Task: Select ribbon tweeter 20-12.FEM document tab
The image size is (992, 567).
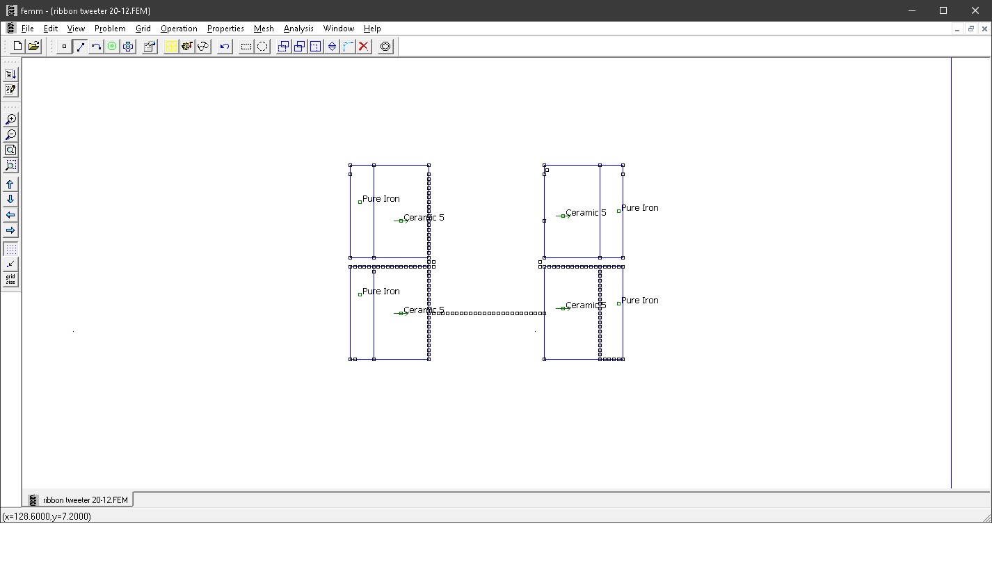Action: click(79, 500)
